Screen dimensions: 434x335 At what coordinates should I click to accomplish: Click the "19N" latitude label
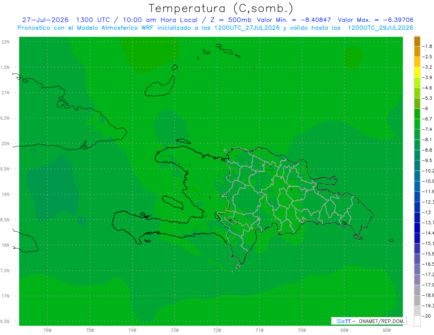(x=5, y=194)
